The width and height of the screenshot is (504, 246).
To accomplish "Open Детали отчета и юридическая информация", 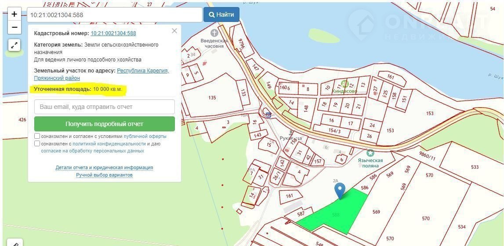I will tap(104, 167).
